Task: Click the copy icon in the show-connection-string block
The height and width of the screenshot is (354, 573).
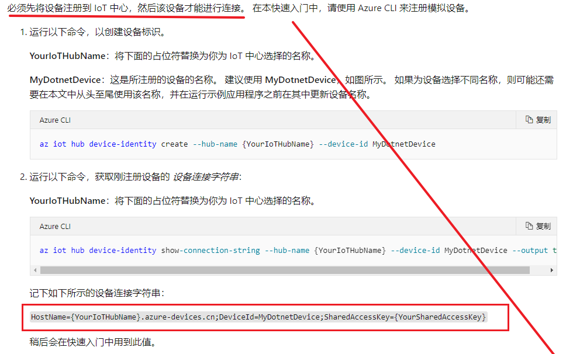Action: [530, 226]
